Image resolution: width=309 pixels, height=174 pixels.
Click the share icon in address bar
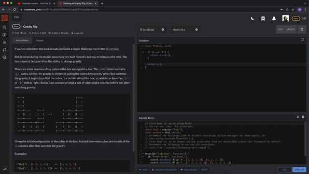287,10
